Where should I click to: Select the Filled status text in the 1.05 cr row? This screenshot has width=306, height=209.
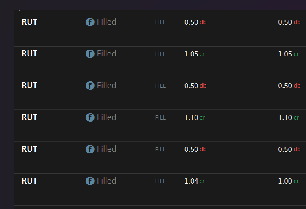[106, 54]
